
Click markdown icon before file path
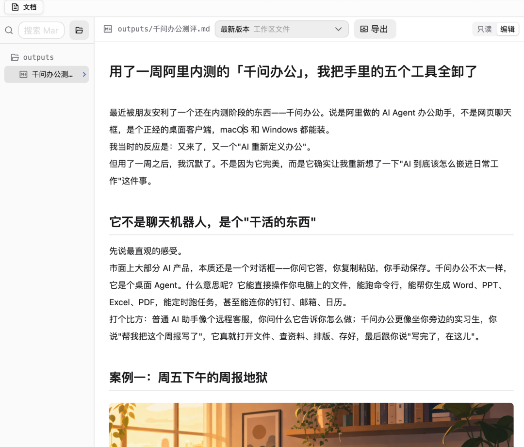[x=108, y=29]
